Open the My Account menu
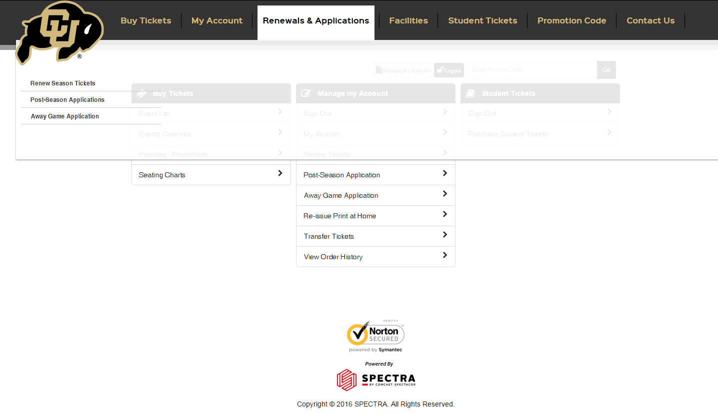The width and height of the screenshot is (718, 414). [x=216, y=20]
